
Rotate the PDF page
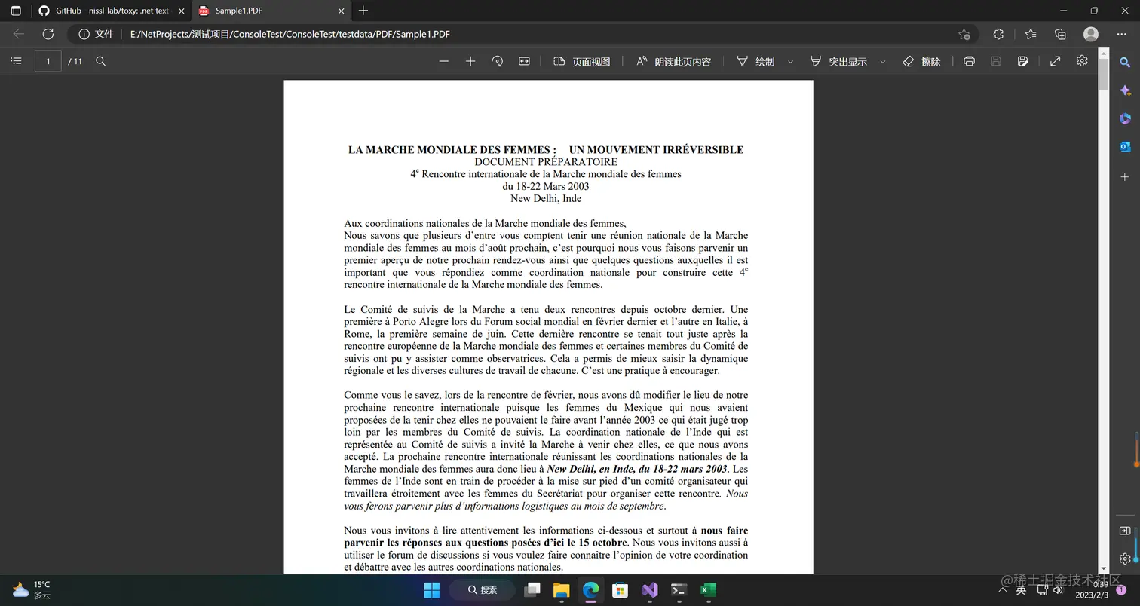498,61
